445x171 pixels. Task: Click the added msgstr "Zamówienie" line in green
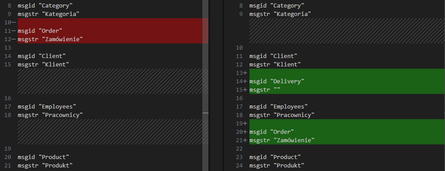(x=282, y=140)
